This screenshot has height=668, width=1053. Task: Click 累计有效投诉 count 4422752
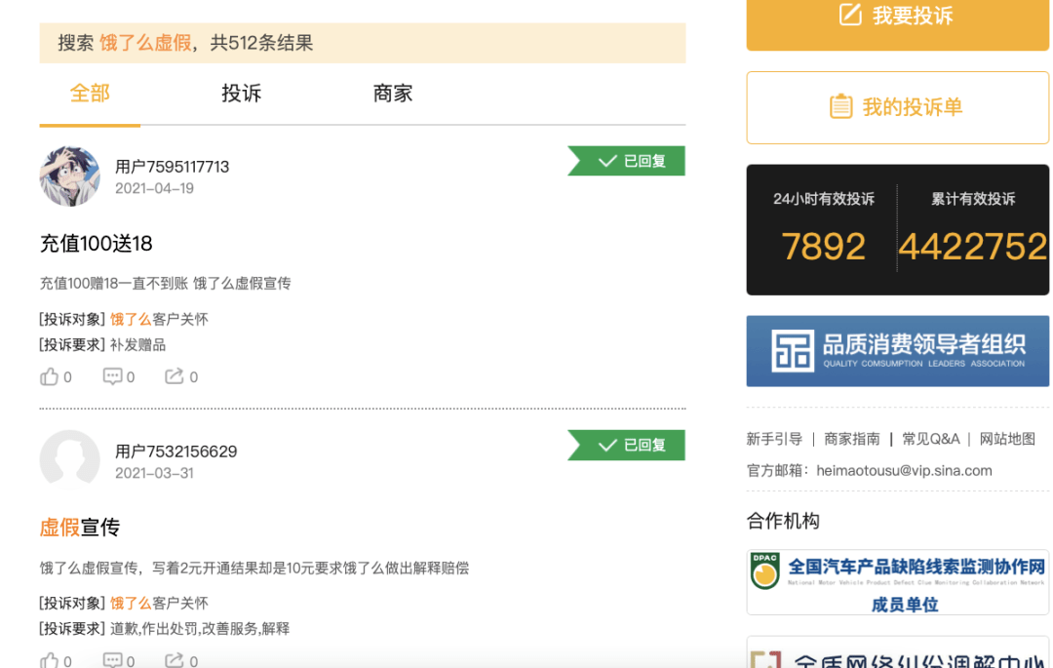click(973, 247)
